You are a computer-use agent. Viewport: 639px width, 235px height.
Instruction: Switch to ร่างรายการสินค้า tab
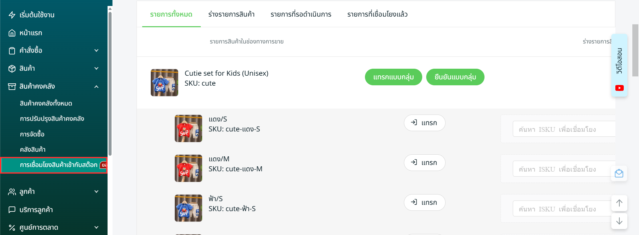(x=231, y=14)
